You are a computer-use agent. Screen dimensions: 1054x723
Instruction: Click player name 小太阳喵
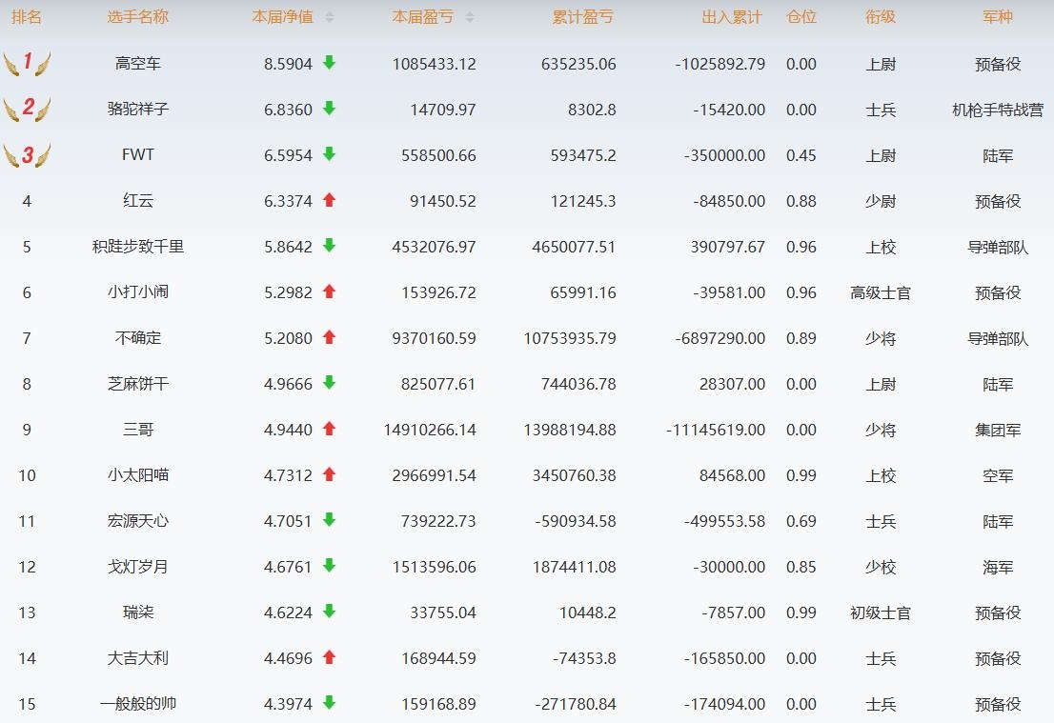click(138, 475)
